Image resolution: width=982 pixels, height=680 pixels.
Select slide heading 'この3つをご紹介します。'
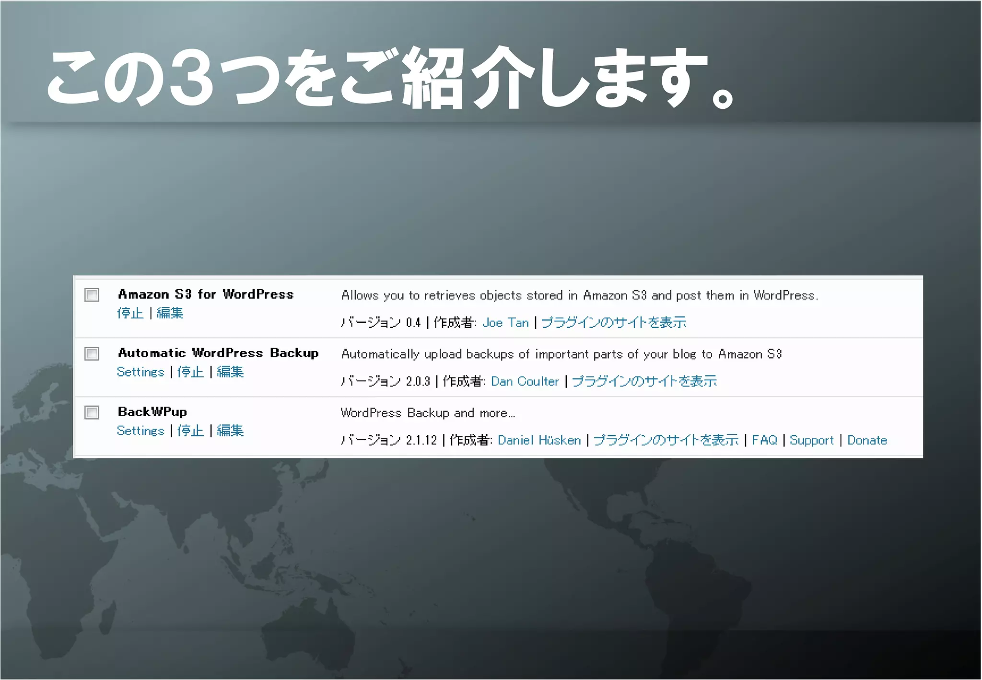coord(389,78)
